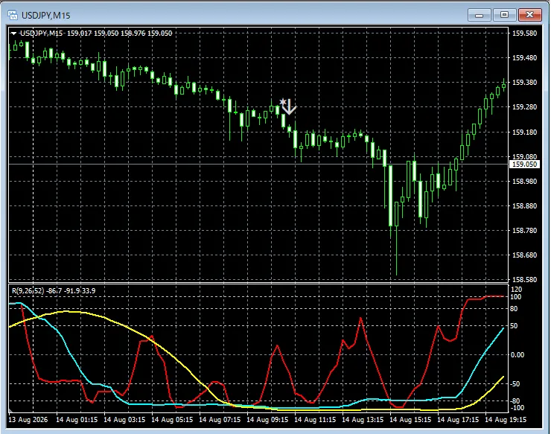Click the 13 Aug 2026 date label
551x434 pixels.
point(28,420)
